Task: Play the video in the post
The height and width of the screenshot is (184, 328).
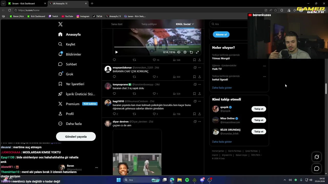Action: click(x=116, y=52)
